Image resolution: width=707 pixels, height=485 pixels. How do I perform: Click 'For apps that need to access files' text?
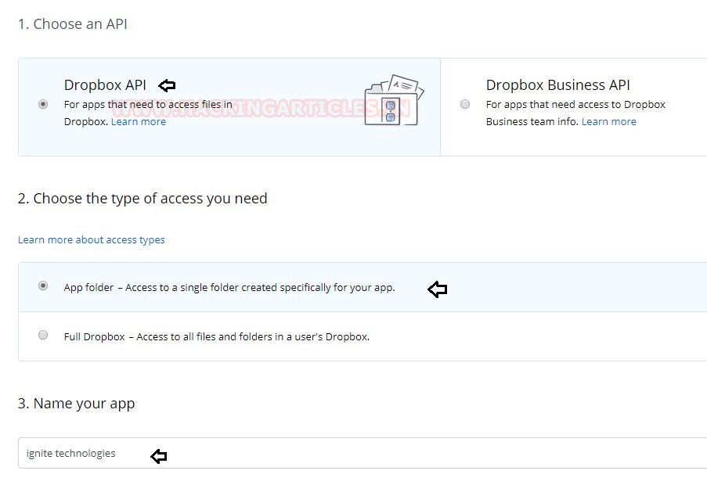click(148, 105)
